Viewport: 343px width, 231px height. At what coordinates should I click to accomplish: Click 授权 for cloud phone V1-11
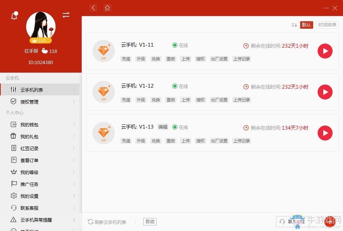click(x=200, y=59)
